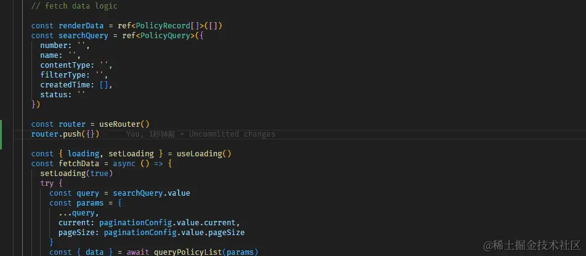Viewport: 586px width, 256px height.
Task: Click the "name: ''" property line
Action: coord(60,55)
